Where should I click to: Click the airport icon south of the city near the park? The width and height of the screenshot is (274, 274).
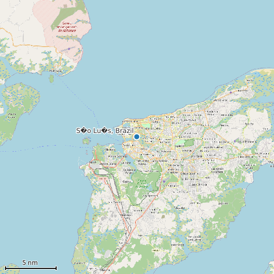coord(164,181)
